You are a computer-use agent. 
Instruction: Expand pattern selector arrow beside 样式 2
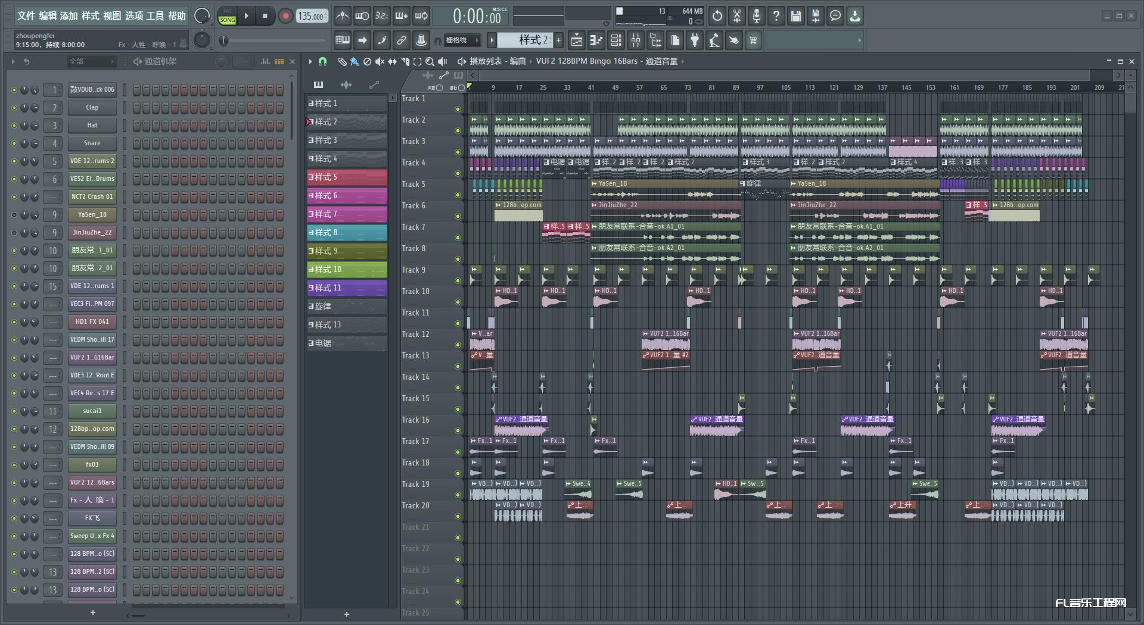pos(492,40)
